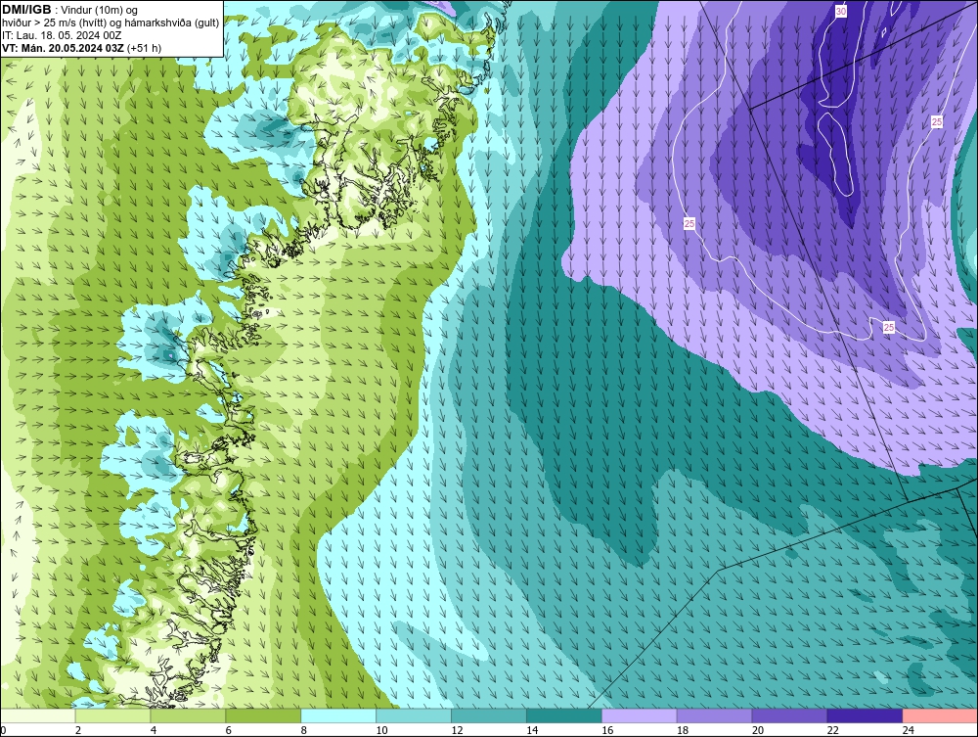This screenshot has height=737, width=978.
Task: Click the legend scale value '10'
Action: pyautogui.click(x=381, y=730)
